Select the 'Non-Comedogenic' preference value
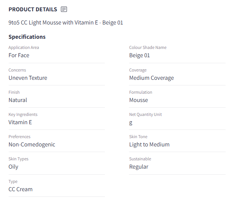 pyautogui.click(x=32, y=145)
